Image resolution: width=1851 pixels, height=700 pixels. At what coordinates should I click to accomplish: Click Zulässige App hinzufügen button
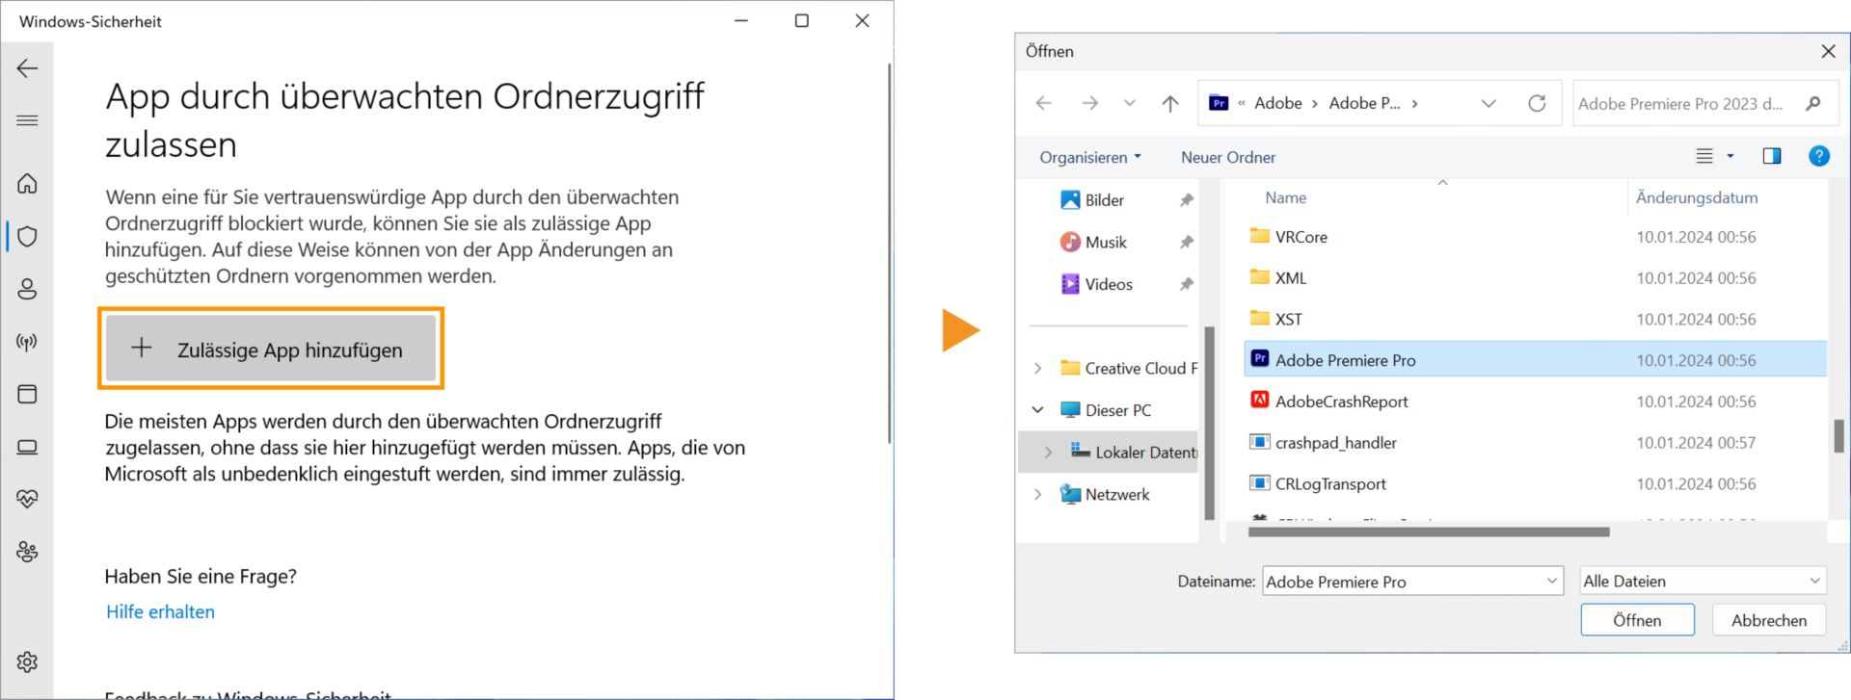[x=271, y=349]
